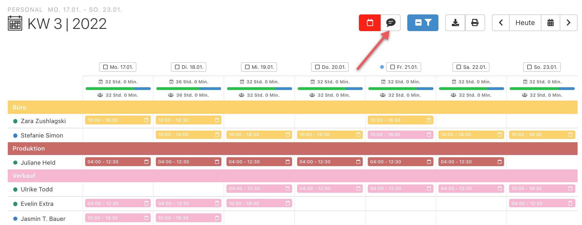Click calendar icon on Evelin's Monday shift
The height and width of the screenshot is (225, 582).
146,203
